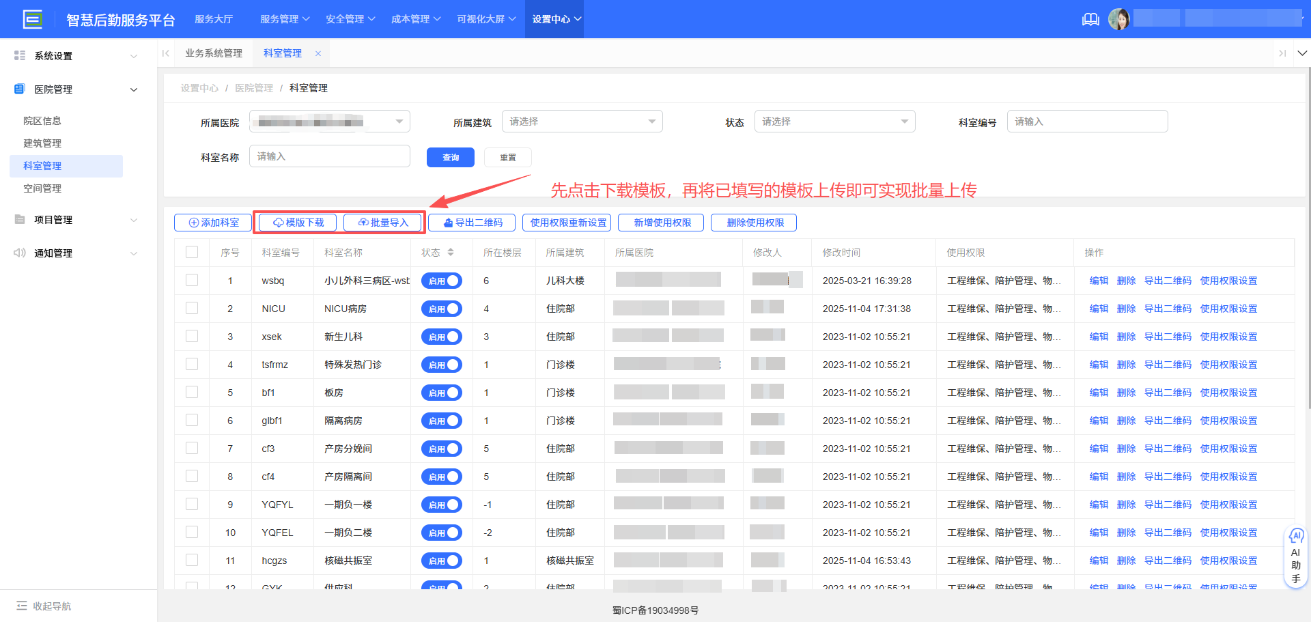Tick the checkbox for row 3 新生儿科
1311x622 pixels.
(x=192, y=337)
